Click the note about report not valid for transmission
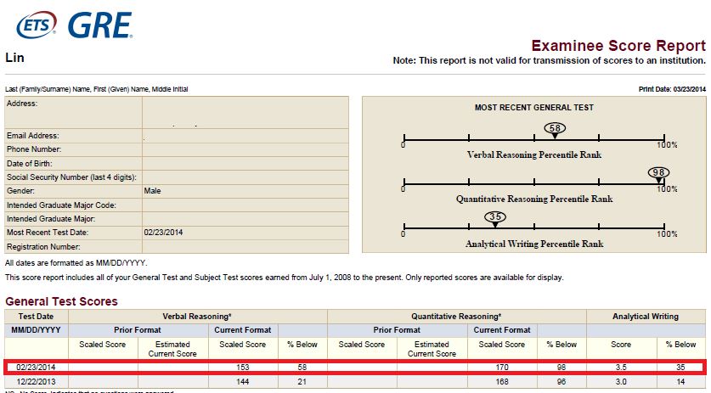711x393 pixels. [x=549, y=61]
